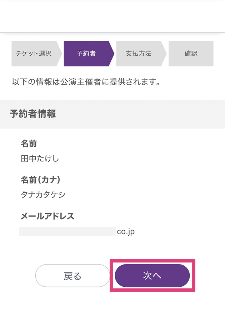The height and width of the screenshot is (332, 225).
Task: Click the 予約者情報 section heading
Action: coord(33,114)
